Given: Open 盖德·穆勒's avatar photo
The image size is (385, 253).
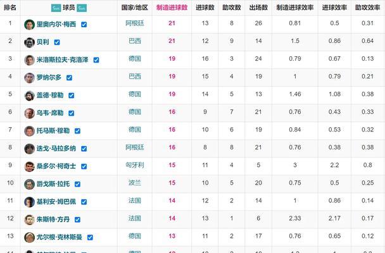Looking at the screenshot, I should point(30,96).
